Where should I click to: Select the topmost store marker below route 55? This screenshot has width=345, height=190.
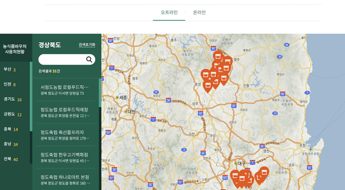click(218, 56)
